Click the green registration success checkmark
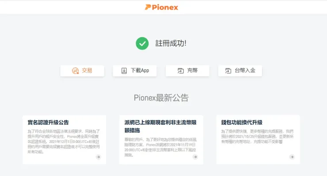 [x=142, y=43]
